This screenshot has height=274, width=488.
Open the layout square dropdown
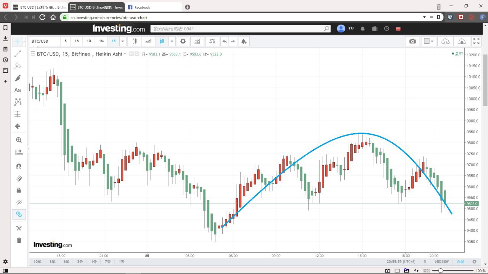tap(429, 41)
